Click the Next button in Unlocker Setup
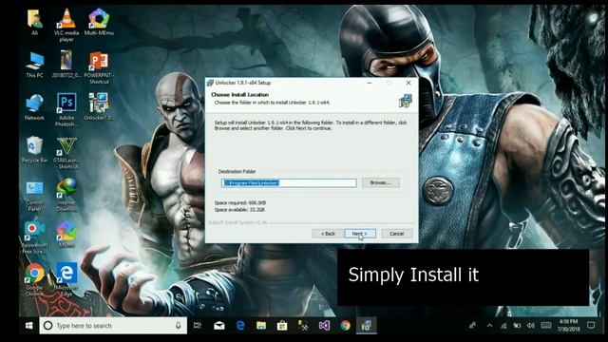The height and width of the screenshot is (342, 608). tap(360, 234)
